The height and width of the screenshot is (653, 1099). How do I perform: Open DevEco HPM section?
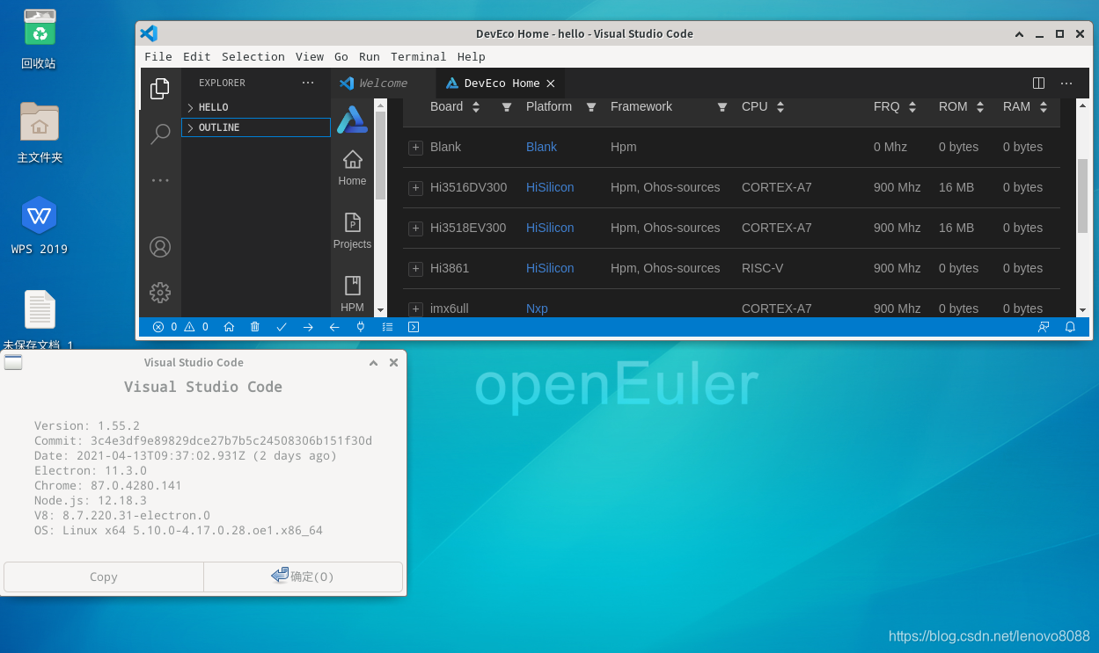352,294
